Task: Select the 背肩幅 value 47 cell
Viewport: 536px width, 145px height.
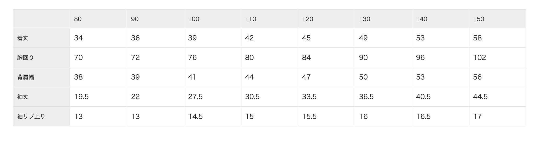Action: (306, 77)
